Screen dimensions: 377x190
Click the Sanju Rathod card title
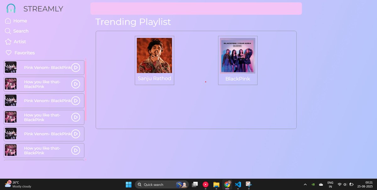pos(154,78)
